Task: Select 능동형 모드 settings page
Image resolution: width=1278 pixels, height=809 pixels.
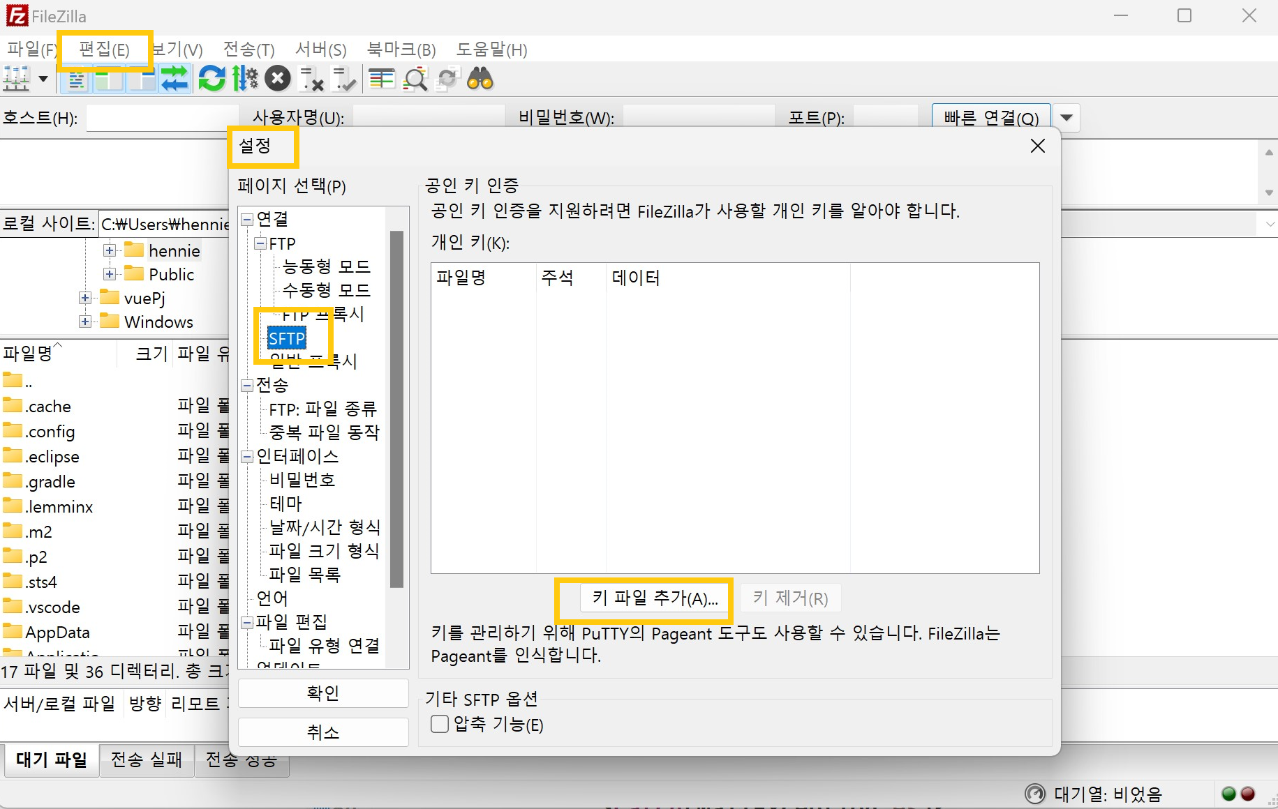Action: click(326, 266)
